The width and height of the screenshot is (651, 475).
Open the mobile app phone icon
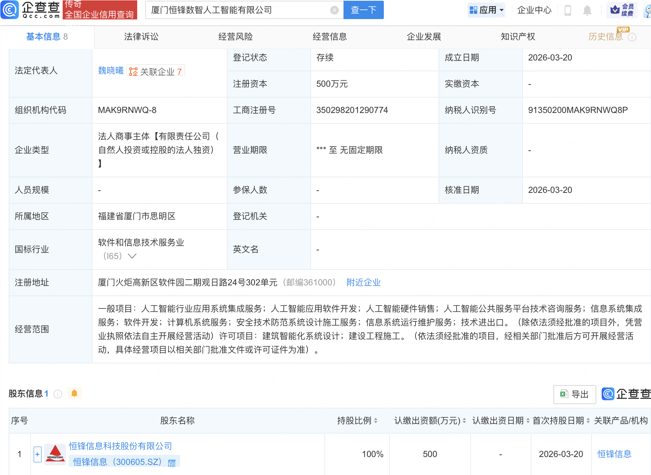(x=568, y=10)
